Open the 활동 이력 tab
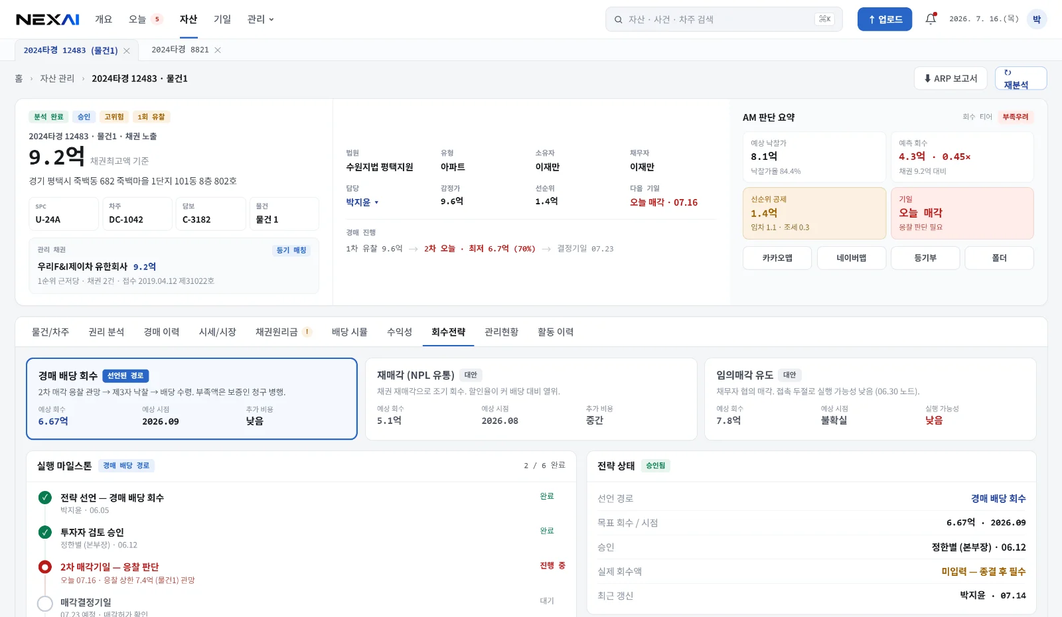Viewport: 1062px width, 617px height. click(x=556, y=332)
